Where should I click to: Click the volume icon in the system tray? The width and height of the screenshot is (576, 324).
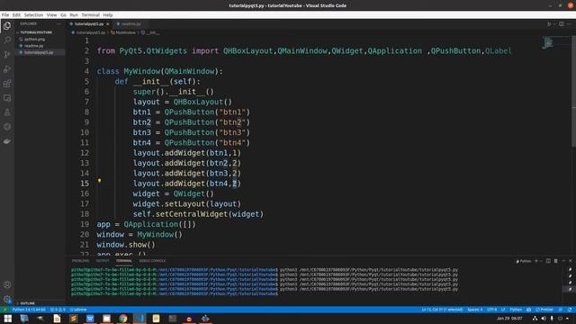[544, 318]
